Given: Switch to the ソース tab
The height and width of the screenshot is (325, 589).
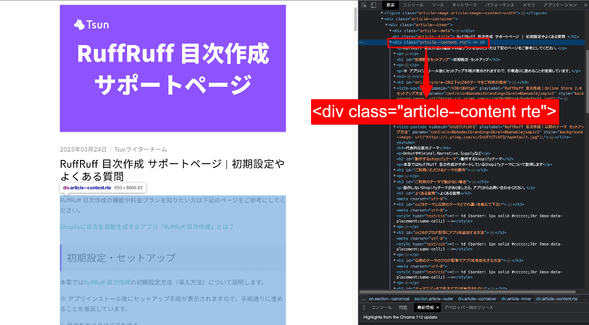Looking at the screenshot, I should (438, 5).
